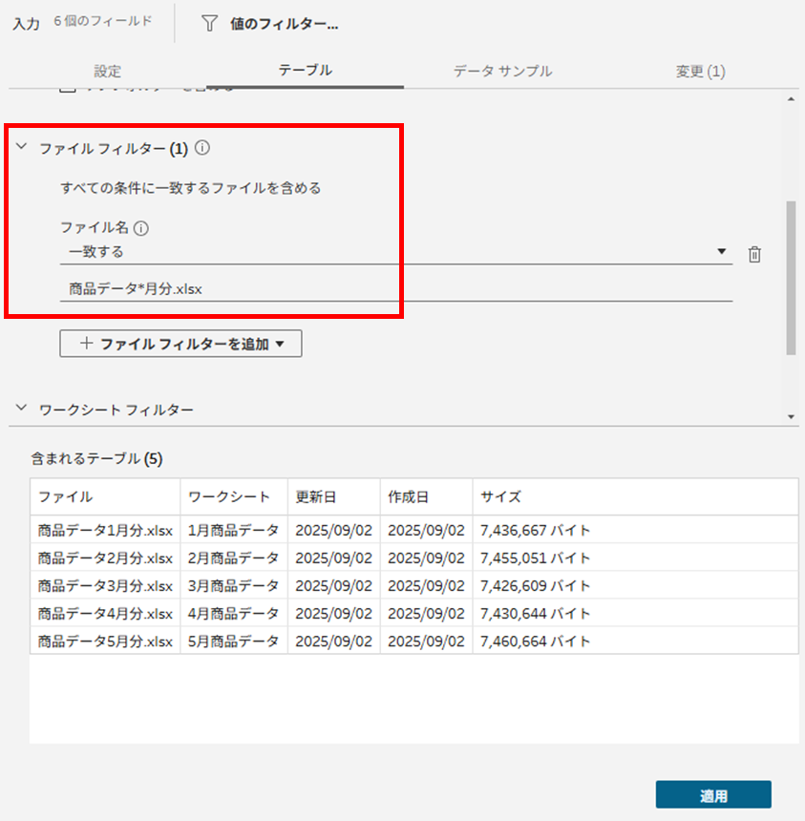
Task: Delete the file filter with trash icon
Action: (754, 254)
